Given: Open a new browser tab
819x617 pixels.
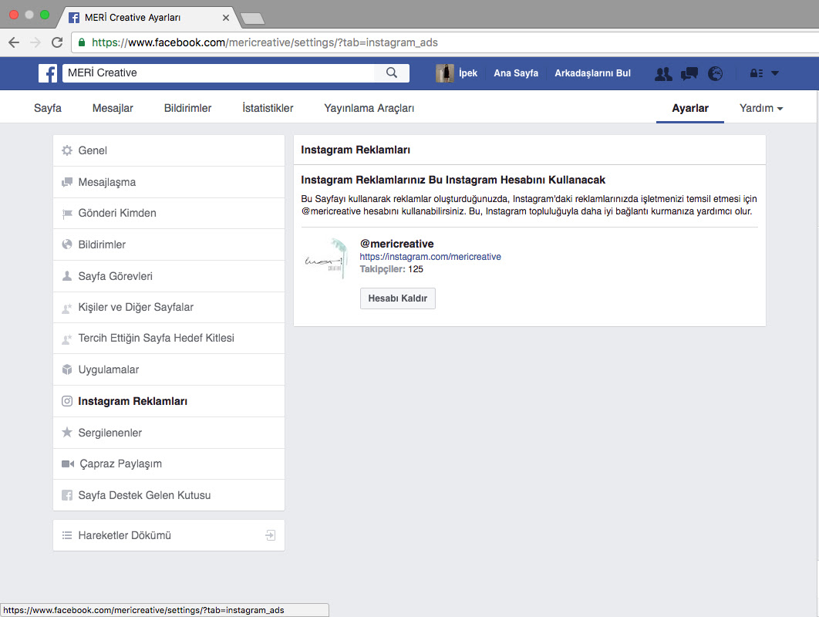Looking at the screenshot, I should point(253,19).
